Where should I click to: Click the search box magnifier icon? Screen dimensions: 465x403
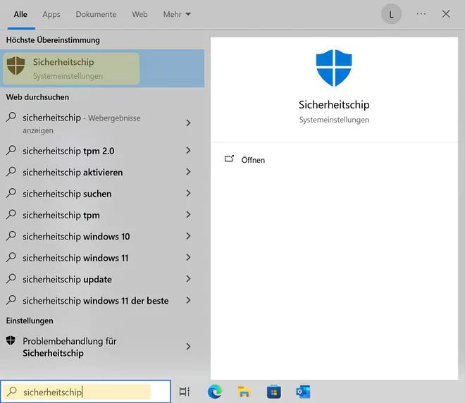[x=12, y=392]
